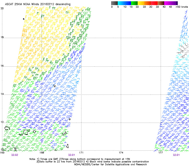This screenshot has height=166, width=189.
Task: Click the longitude label '174'
Action: [121, 153]
